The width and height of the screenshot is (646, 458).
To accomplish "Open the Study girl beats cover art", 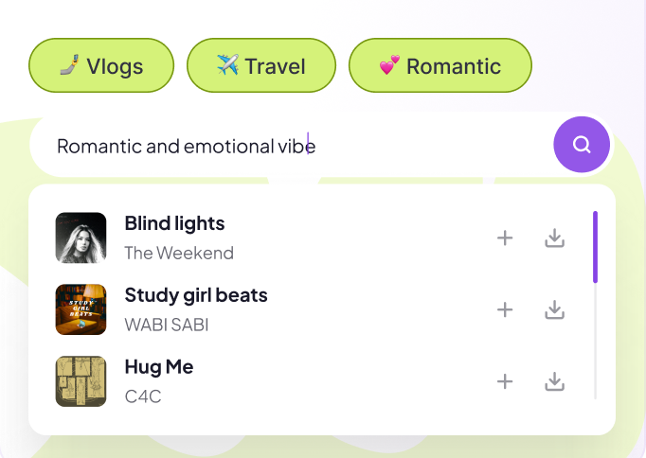I will tap(81, 309).
